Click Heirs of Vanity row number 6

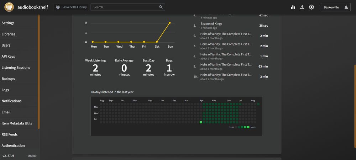pyautogui.click(x=231, y=36)
